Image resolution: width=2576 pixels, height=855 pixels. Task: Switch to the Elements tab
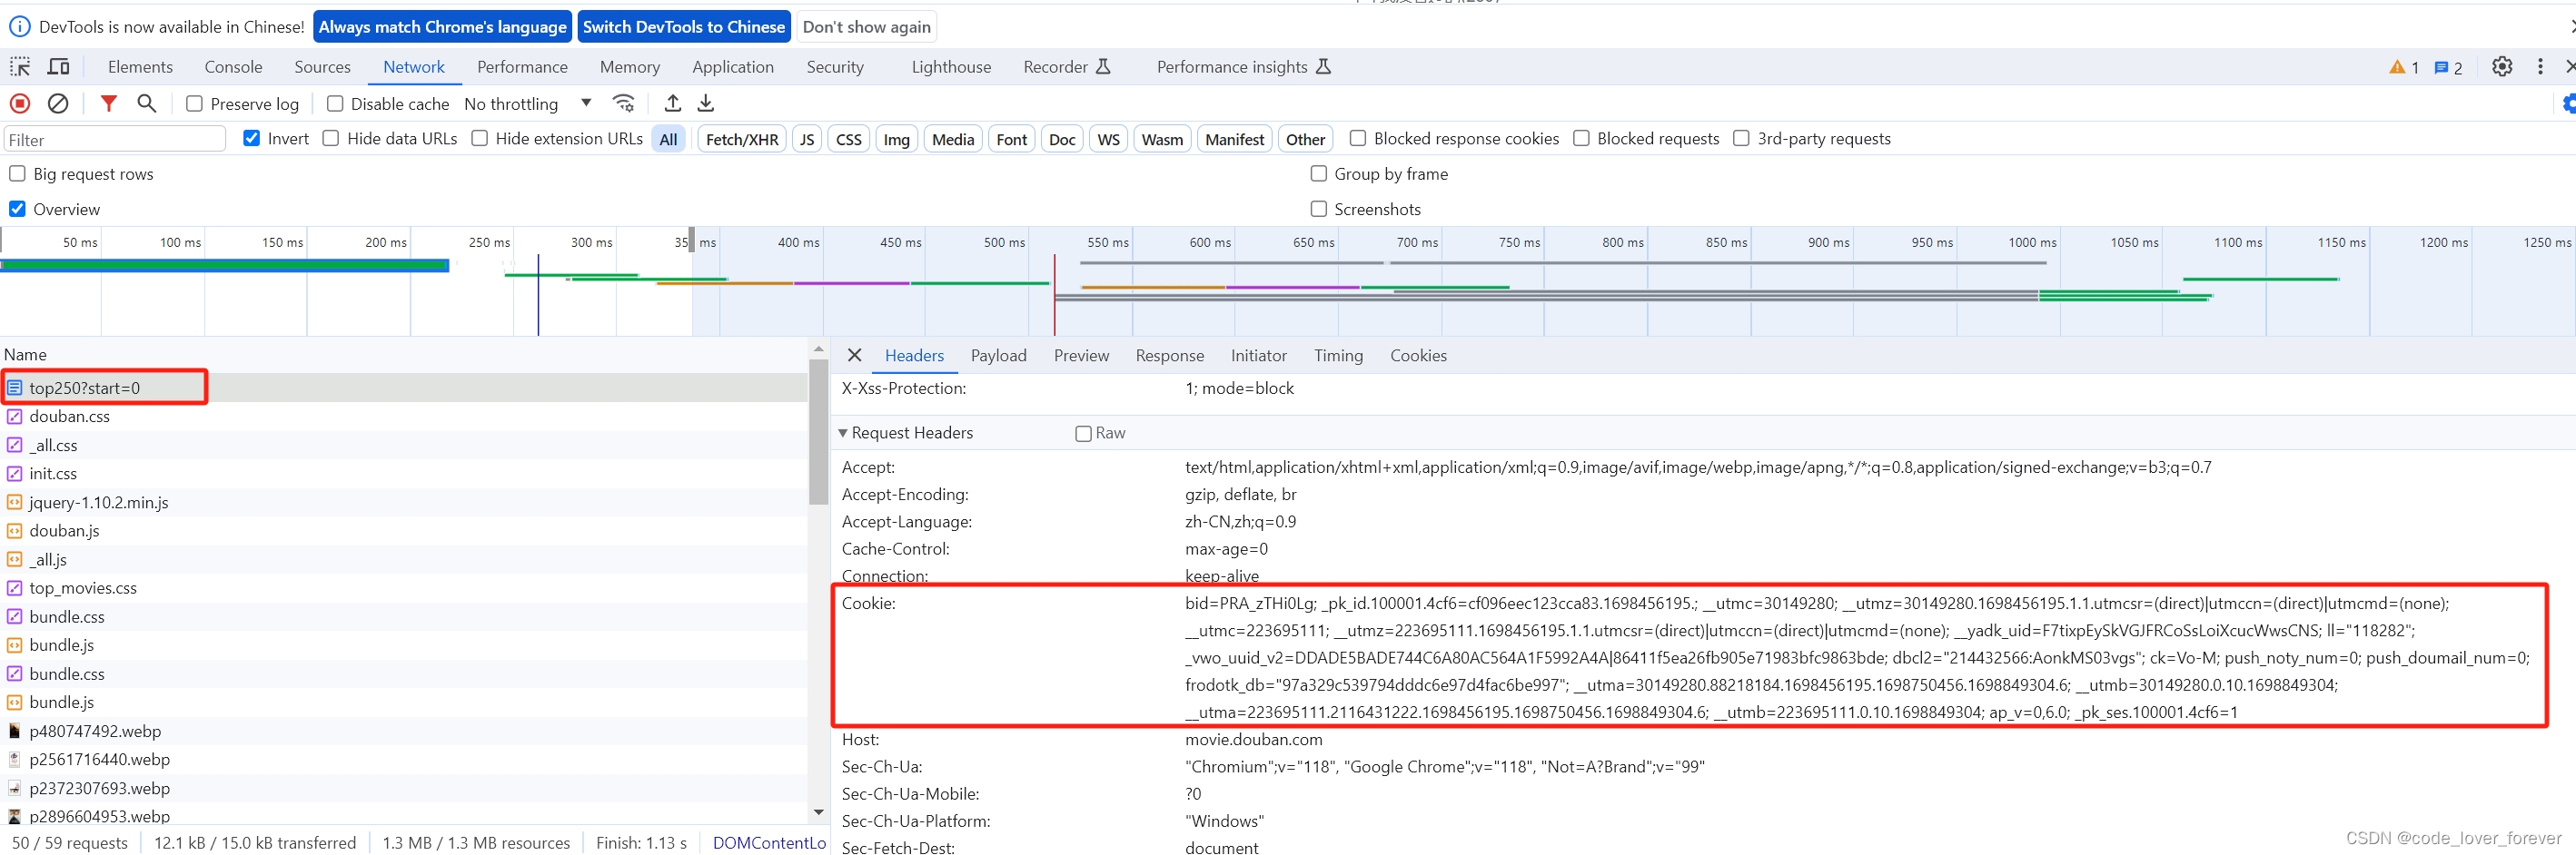click(x=140, y=67)
